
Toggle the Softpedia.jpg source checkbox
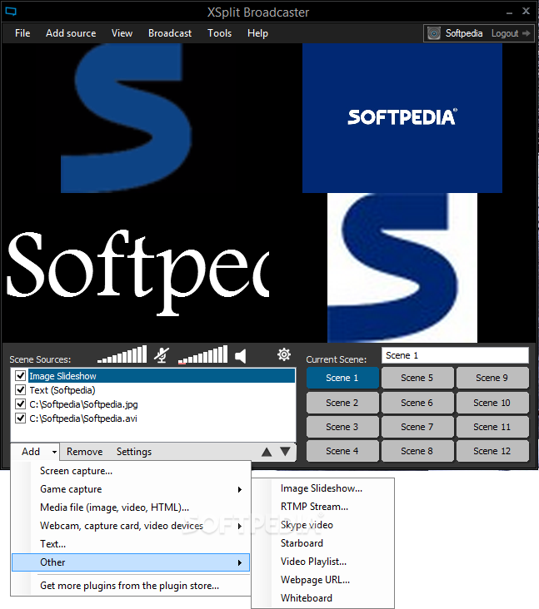click(20, 404)
